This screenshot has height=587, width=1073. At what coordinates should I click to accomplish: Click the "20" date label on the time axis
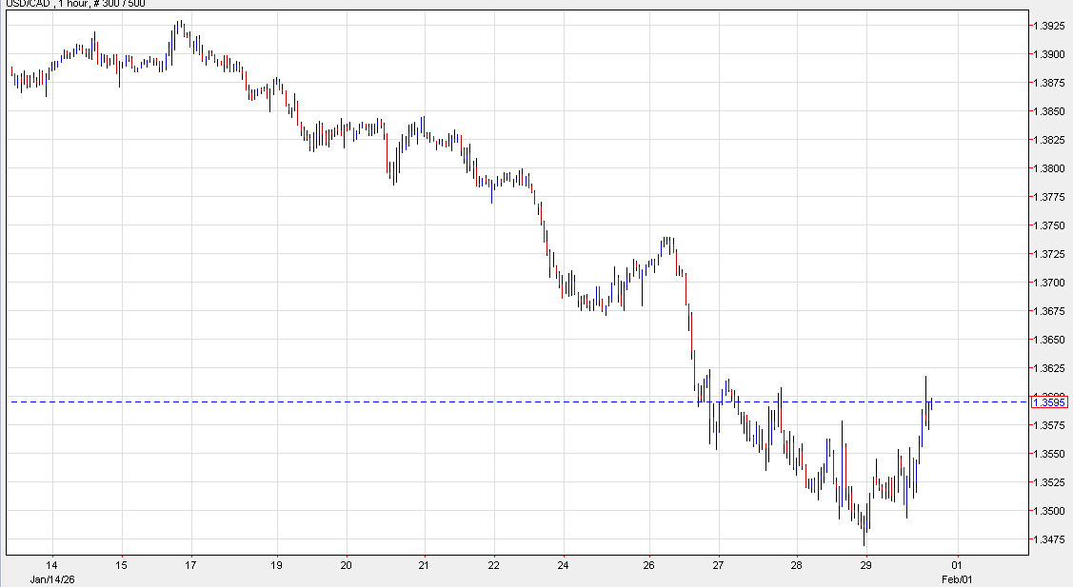[345, 563]
